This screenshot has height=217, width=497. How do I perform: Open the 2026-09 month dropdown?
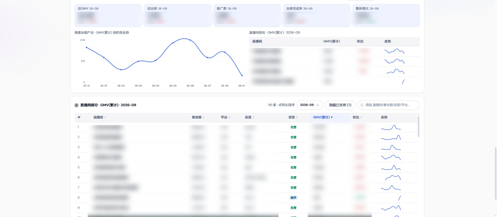(x=310, y=105)
